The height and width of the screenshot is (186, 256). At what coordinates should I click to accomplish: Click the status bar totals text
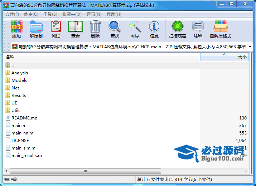pos(174,180)
